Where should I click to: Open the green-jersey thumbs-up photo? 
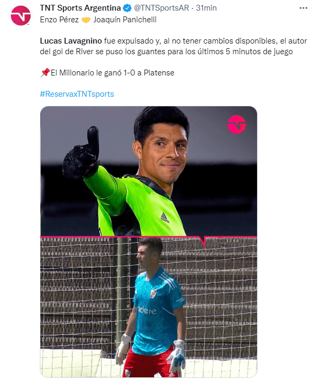point(148,171)
